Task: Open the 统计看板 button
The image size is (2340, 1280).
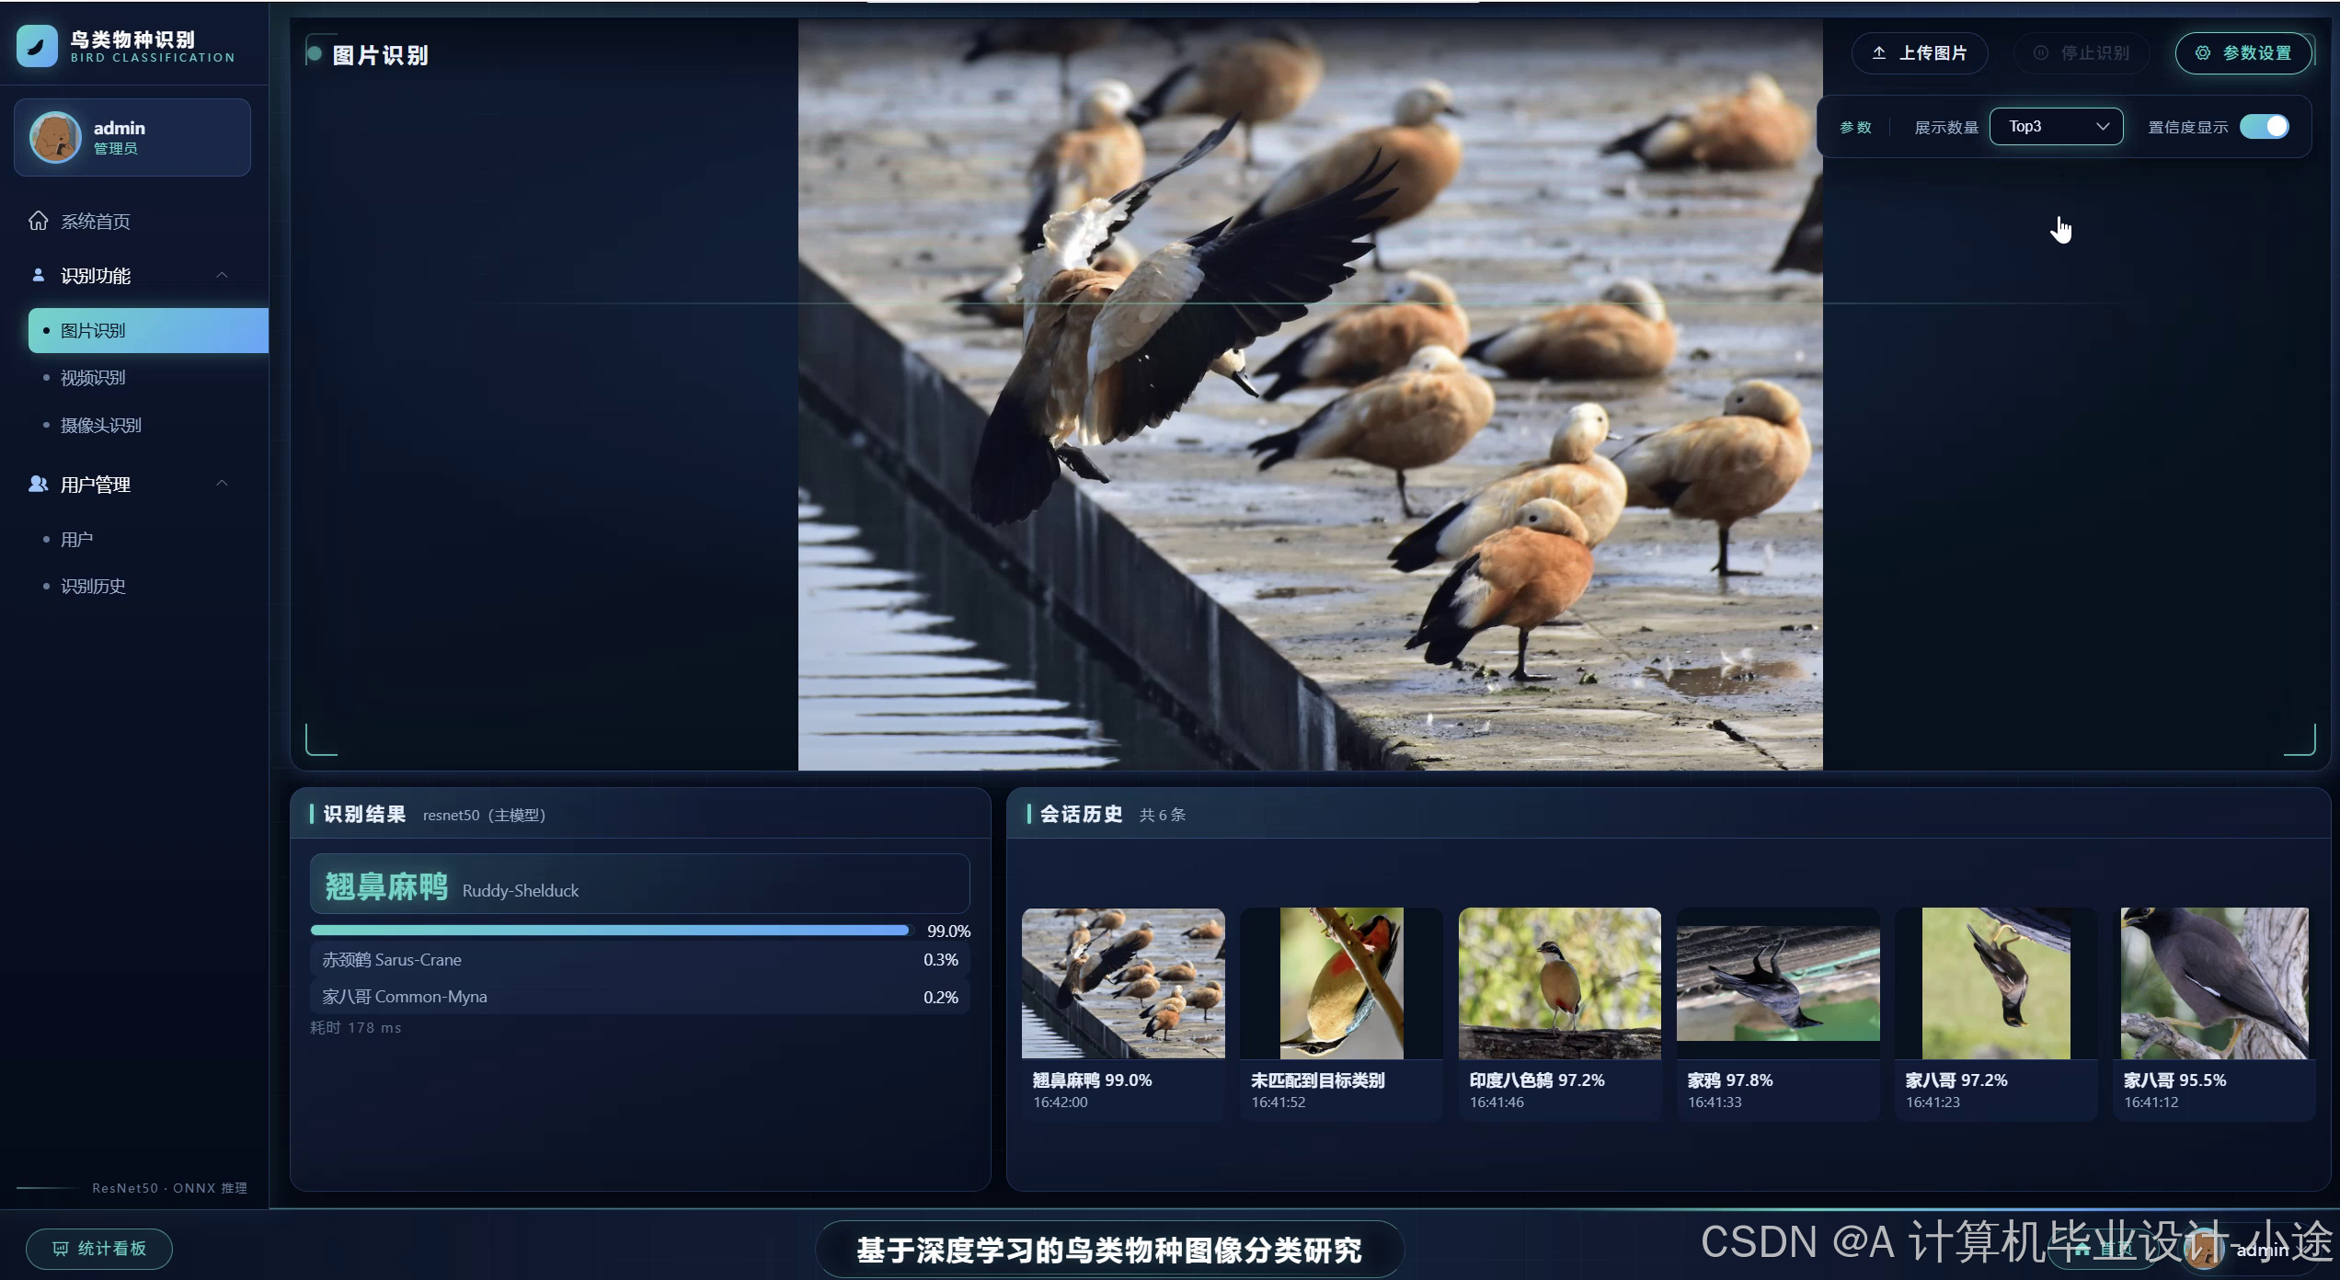Action: point(99,1249)
